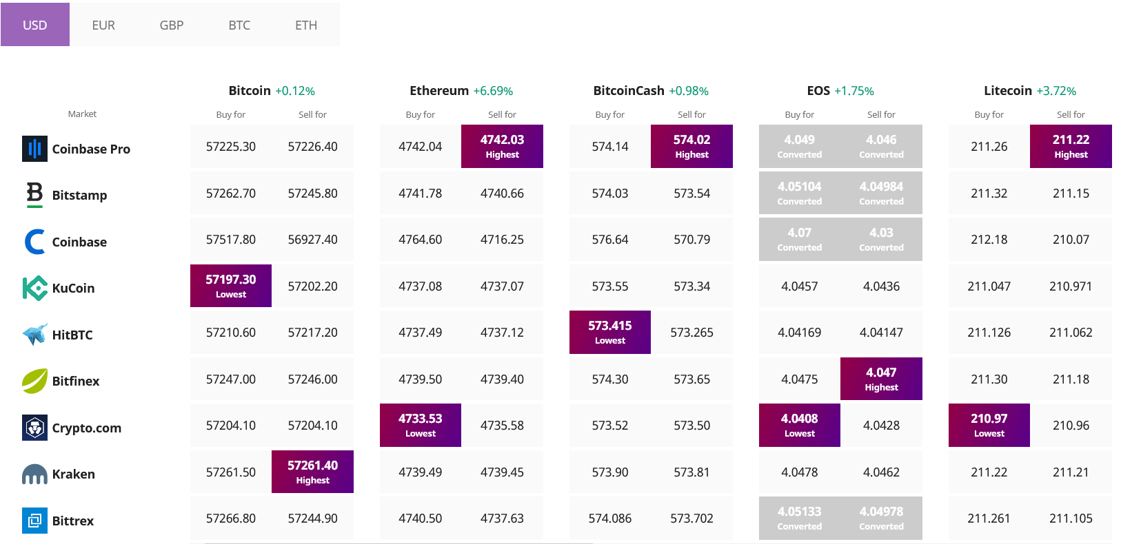Switch to the BTC currency tab
Image resolution: width=1121 pixels, height=544 pixels.
coord(239,25)
